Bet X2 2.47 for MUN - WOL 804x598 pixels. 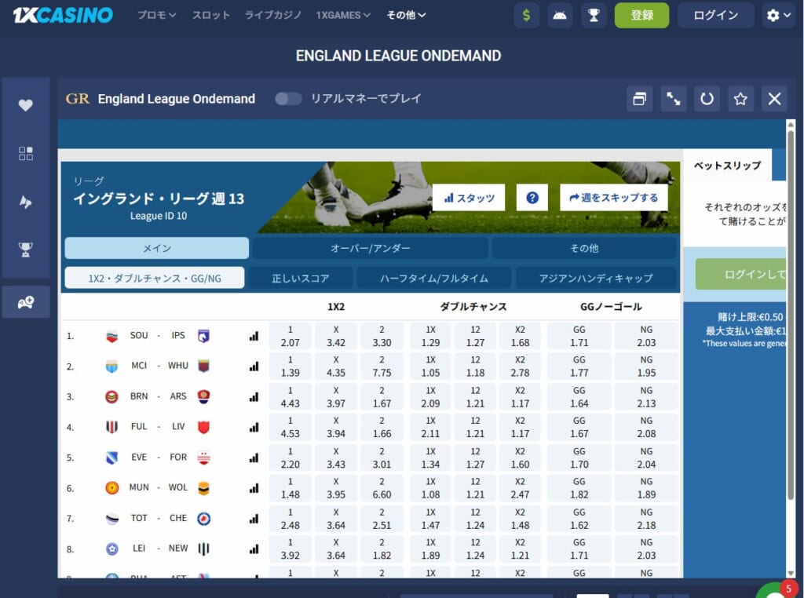[x=520, y=488]
